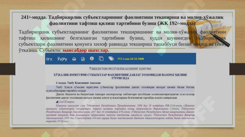Open document information icon
Screen dimensions: 245x137
[92, 59]
